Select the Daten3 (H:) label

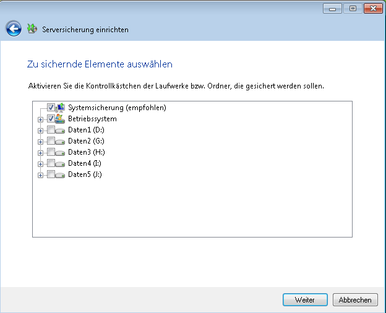[x=87, y=152]
